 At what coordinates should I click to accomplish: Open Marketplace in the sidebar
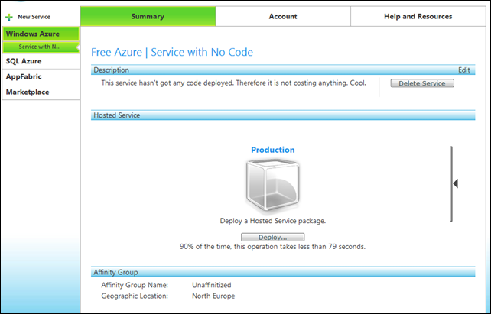pyautogui.click(x=41, y=92)
